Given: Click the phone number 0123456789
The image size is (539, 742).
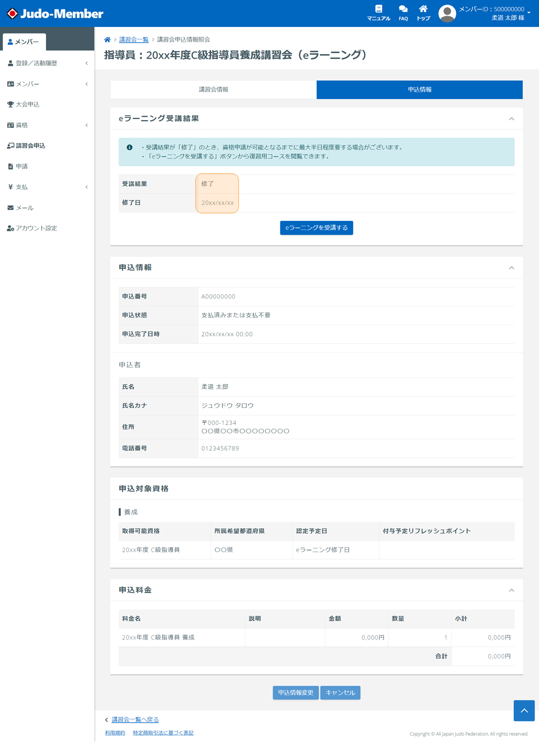Looking at the screenshot, I should tap(220, 448).
